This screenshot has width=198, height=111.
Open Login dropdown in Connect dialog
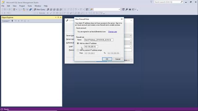(x=131, y=47)
